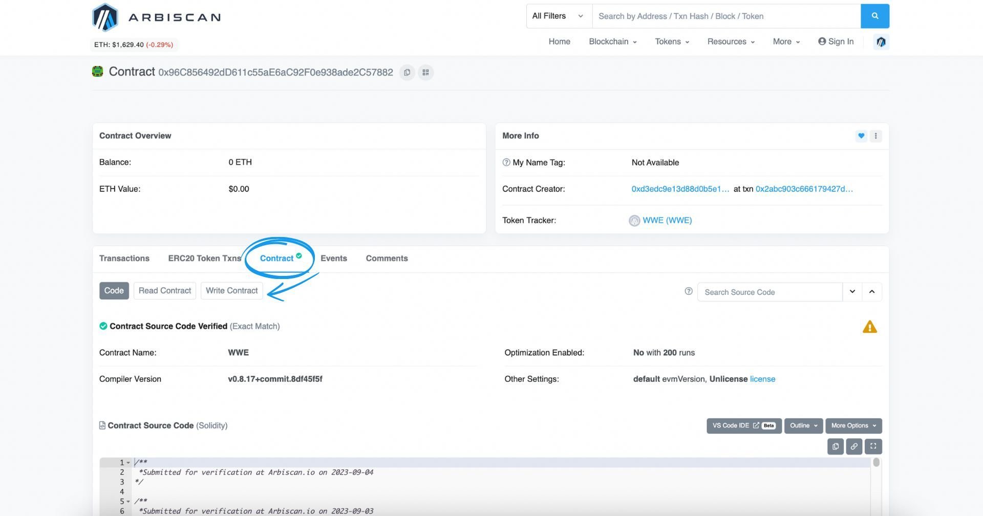This screenshot has height=516, width=983.
Task: Collapse code fold at line 1
Action: (x=128, y=463)
